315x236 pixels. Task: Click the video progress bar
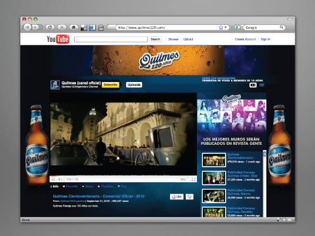pos(123,176)
